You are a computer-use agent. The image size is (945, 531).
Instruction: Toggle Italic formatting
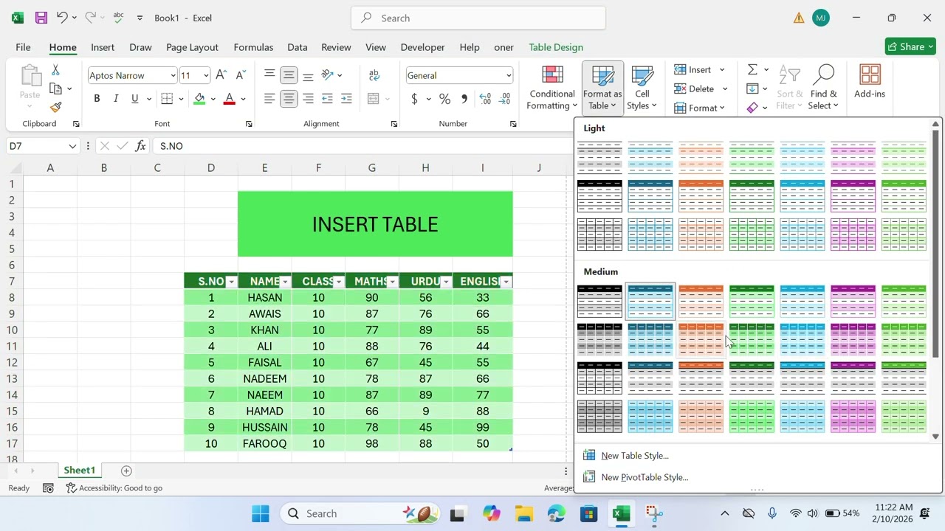tap(115, 99)
